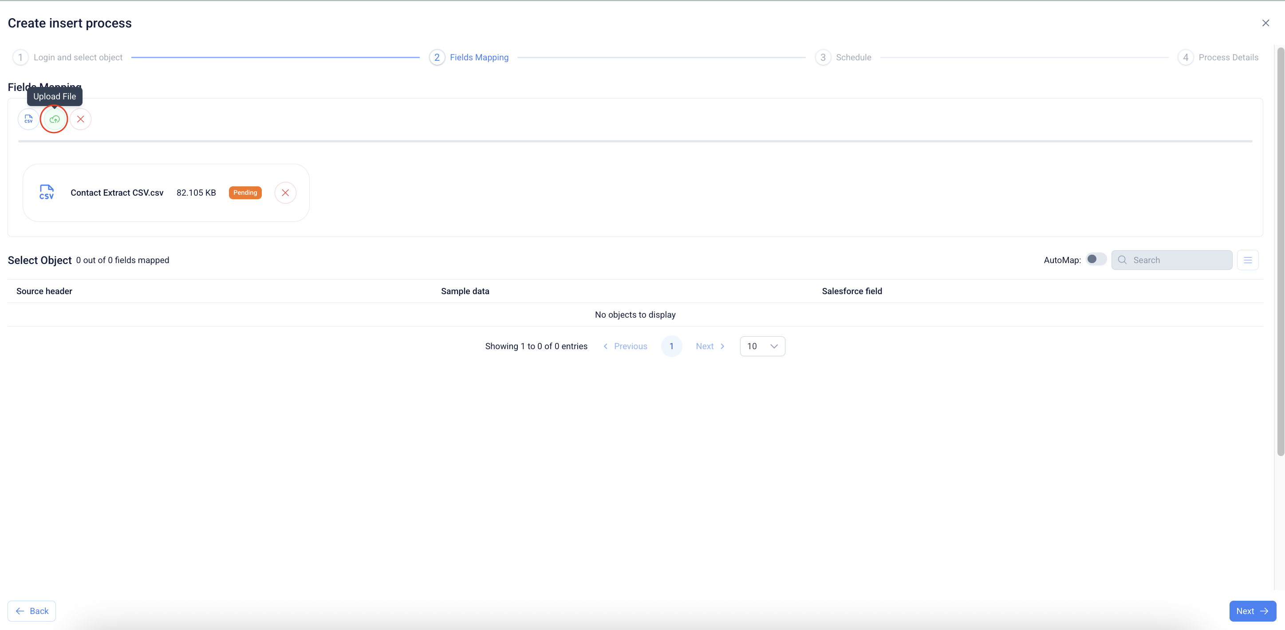Select the Fields Mapping step
The image size is (1285, 630).
(478, 57)
